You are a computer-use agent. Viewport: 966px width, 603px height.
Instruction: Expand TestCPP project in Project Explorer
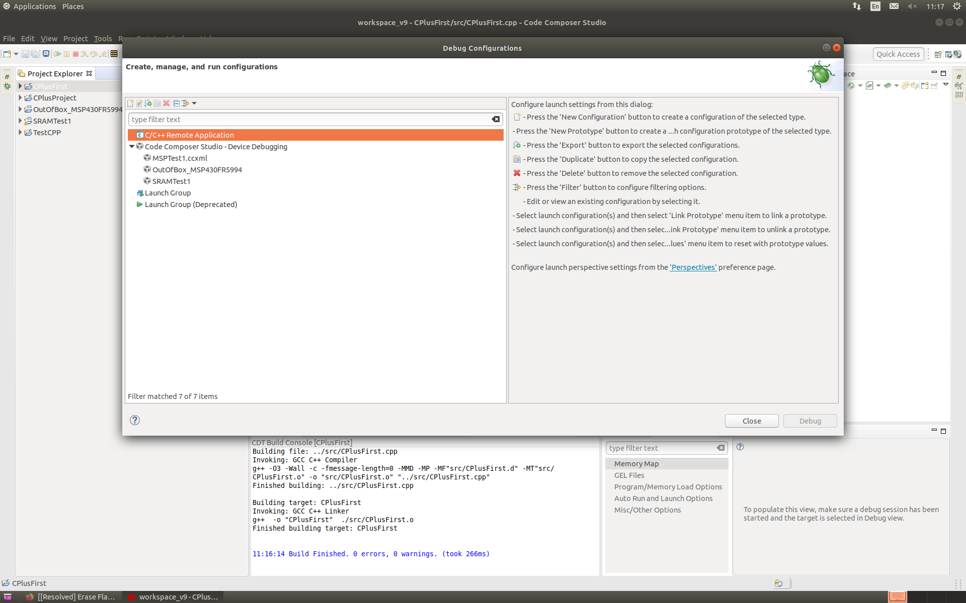20,133
